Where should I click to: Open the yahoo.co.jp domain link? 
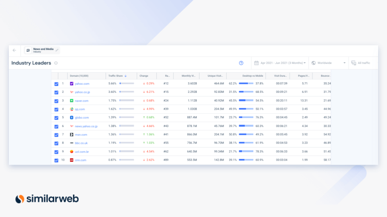(82, 92)
